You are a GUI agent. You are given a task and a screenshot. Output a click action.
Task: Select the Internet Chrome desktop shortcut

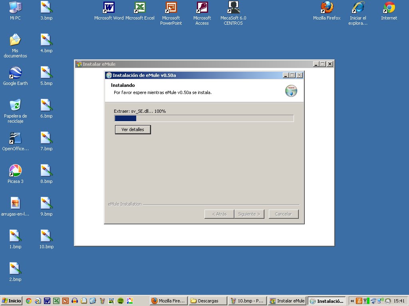[x=389, y=11]
